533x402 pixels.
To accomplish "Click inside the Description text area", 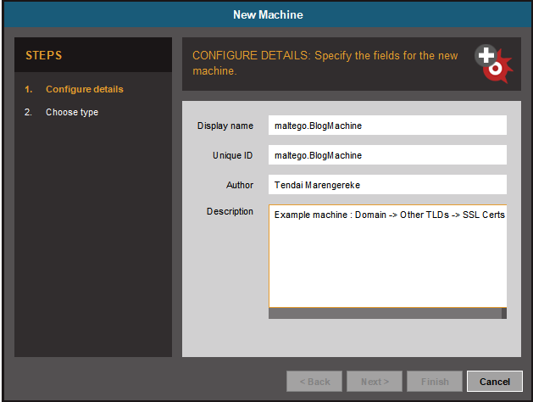I will click(387, 256).
